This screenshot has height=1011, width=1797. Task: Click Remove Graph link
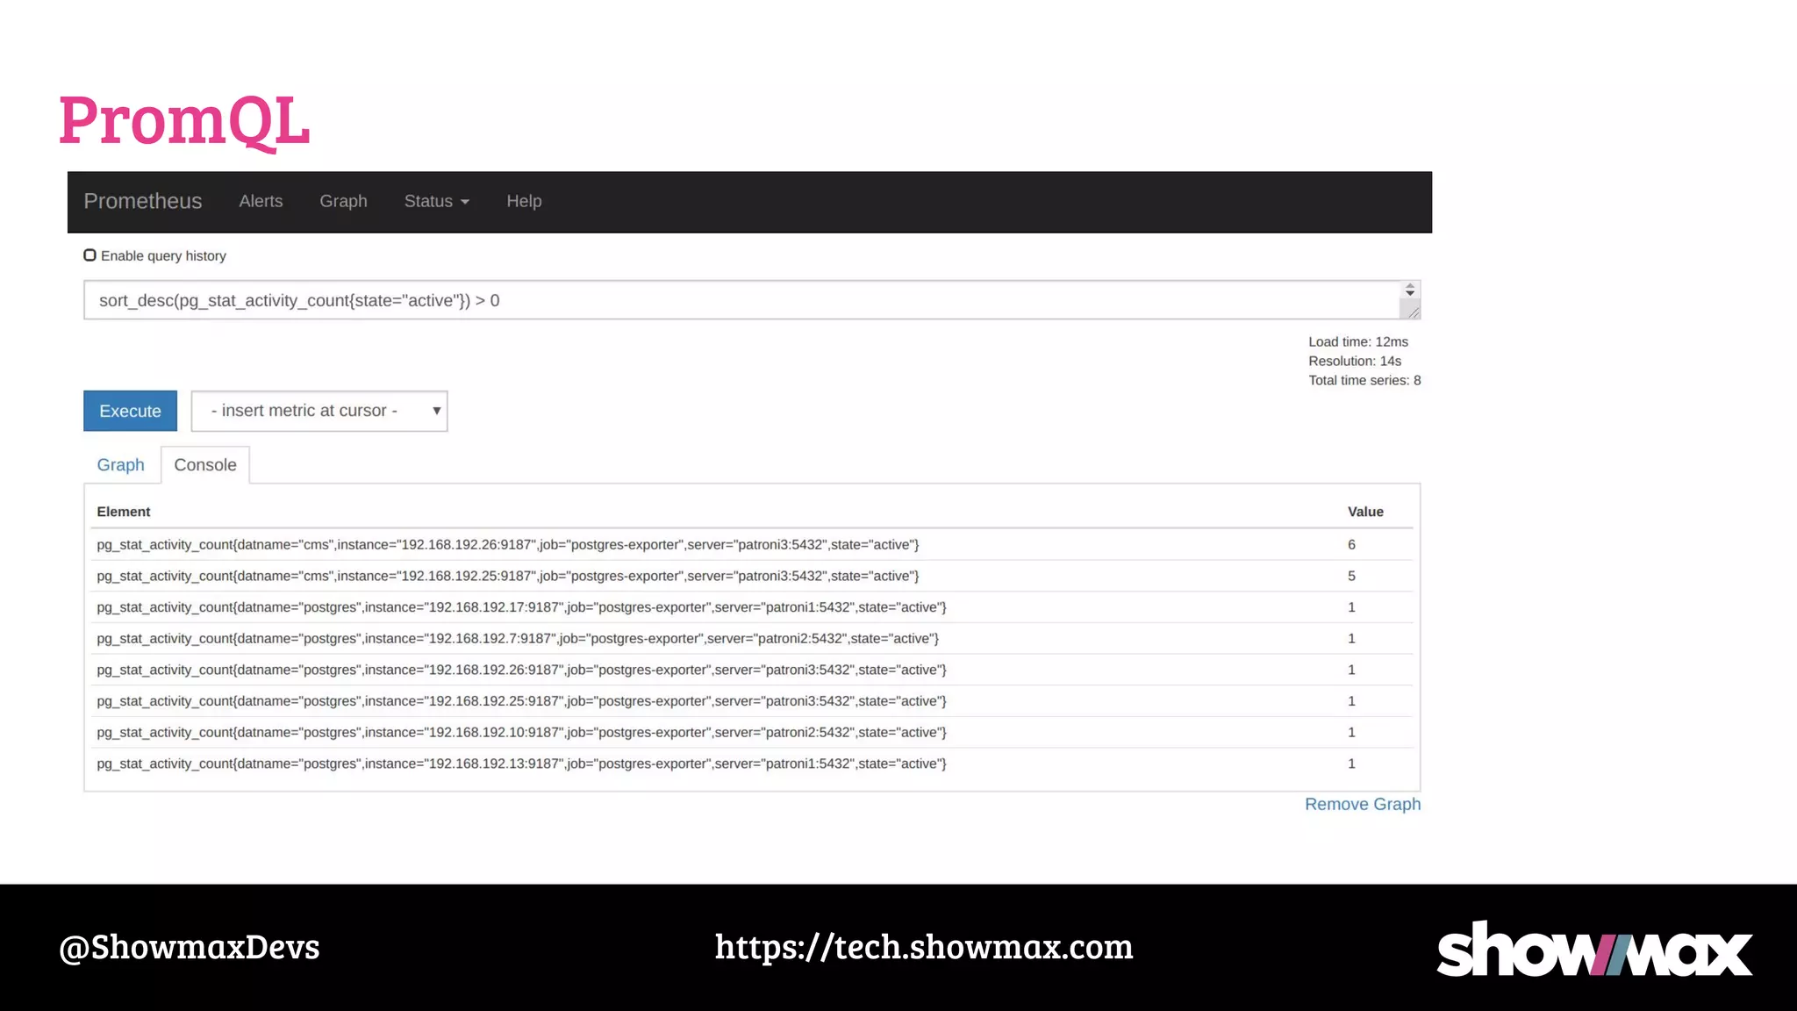coord(1363,804)
